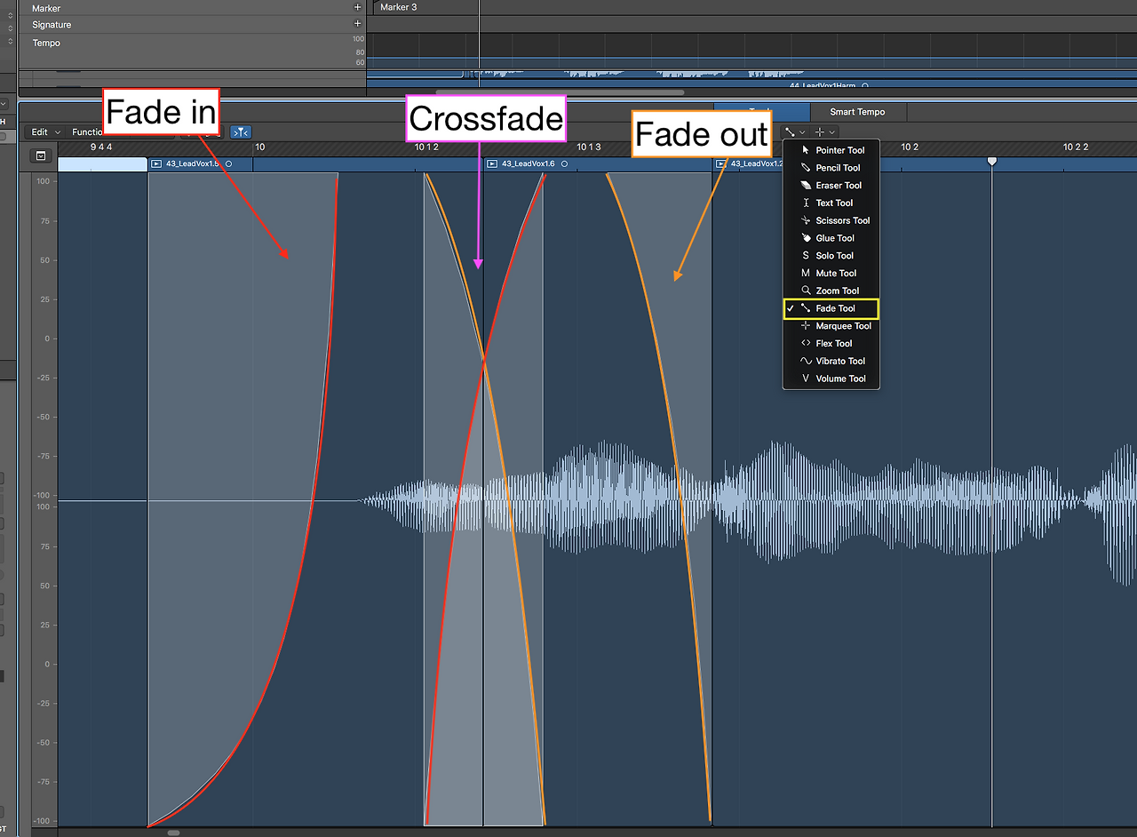
Task: Choose the Pencil Tool menu entry
Action: click(831, 168)
